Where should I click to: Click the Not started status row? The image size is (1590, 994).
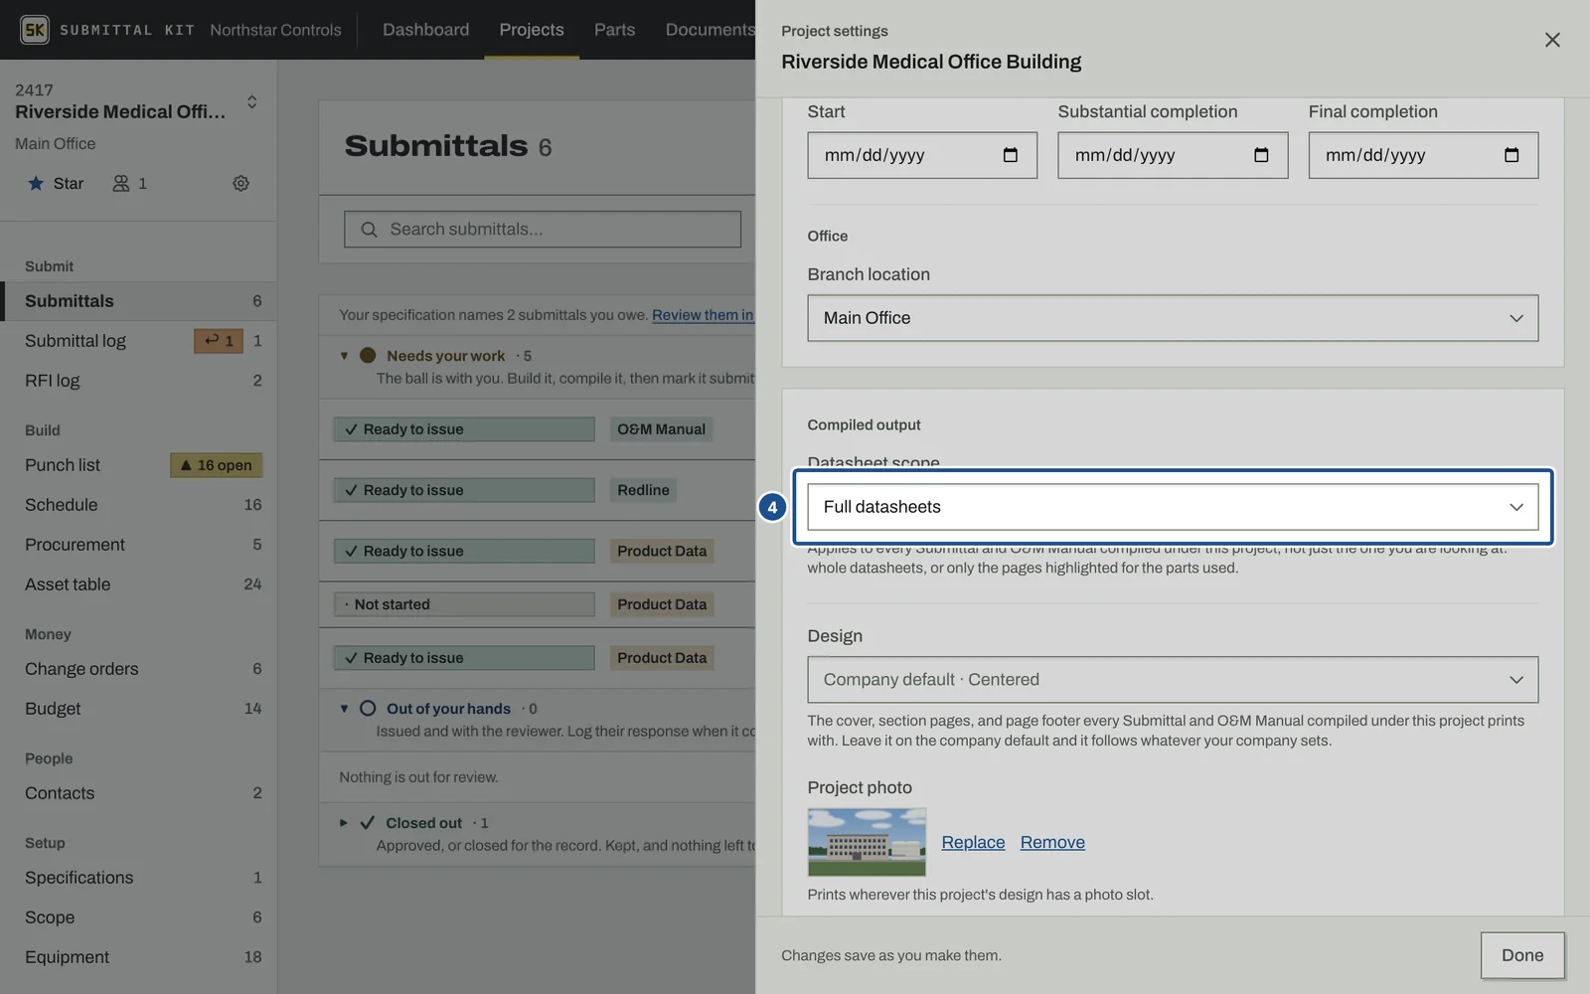click(x=464, y=604)
